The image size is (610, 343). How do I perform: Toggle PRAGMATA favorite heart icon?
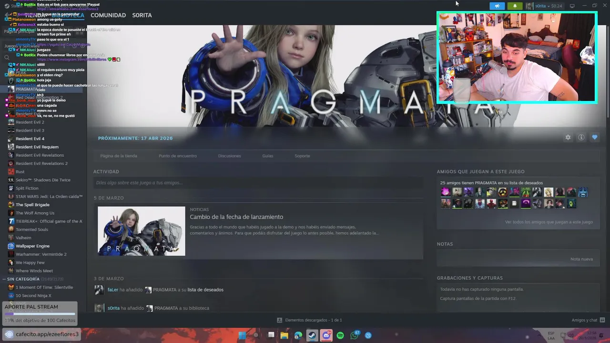click(x=595, y=137)
